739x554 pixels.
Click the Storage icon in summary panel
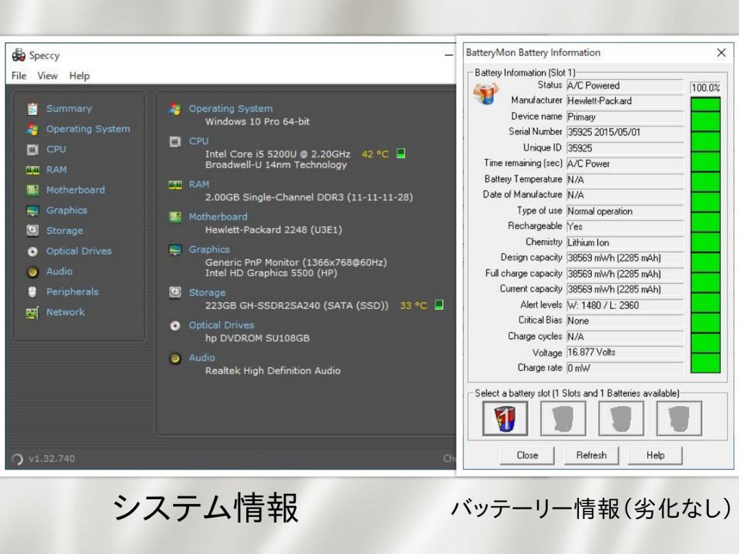[x=175, y=293]
